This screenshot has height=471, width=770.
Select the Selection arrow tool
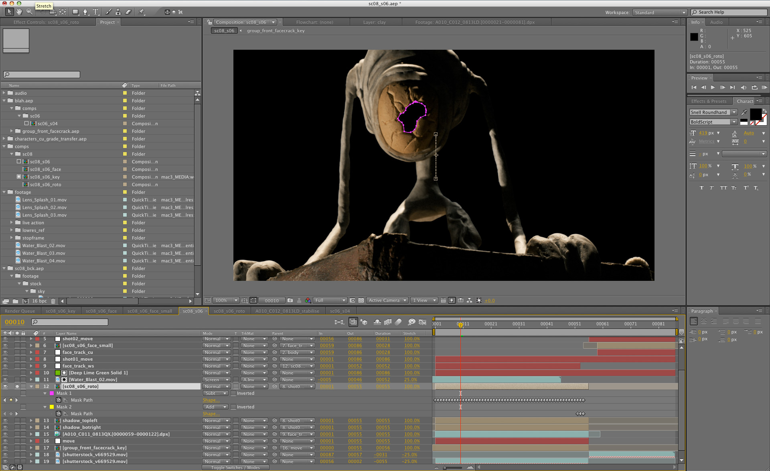9,12
